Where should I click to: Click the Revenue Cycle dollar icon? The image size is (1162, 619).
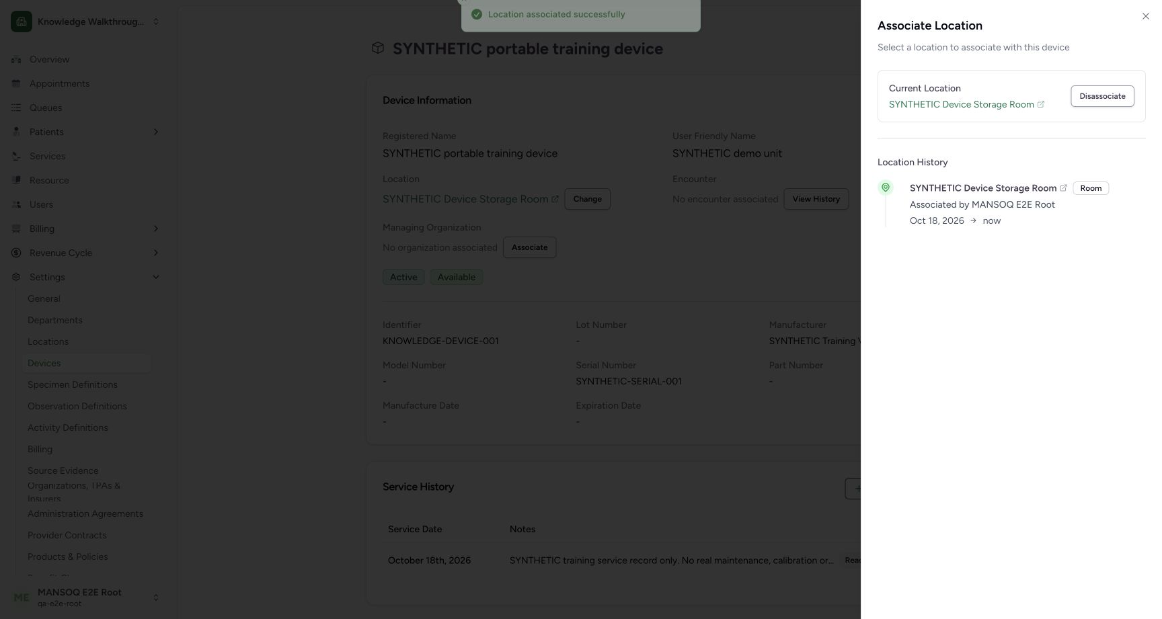[x=16, y=253]
